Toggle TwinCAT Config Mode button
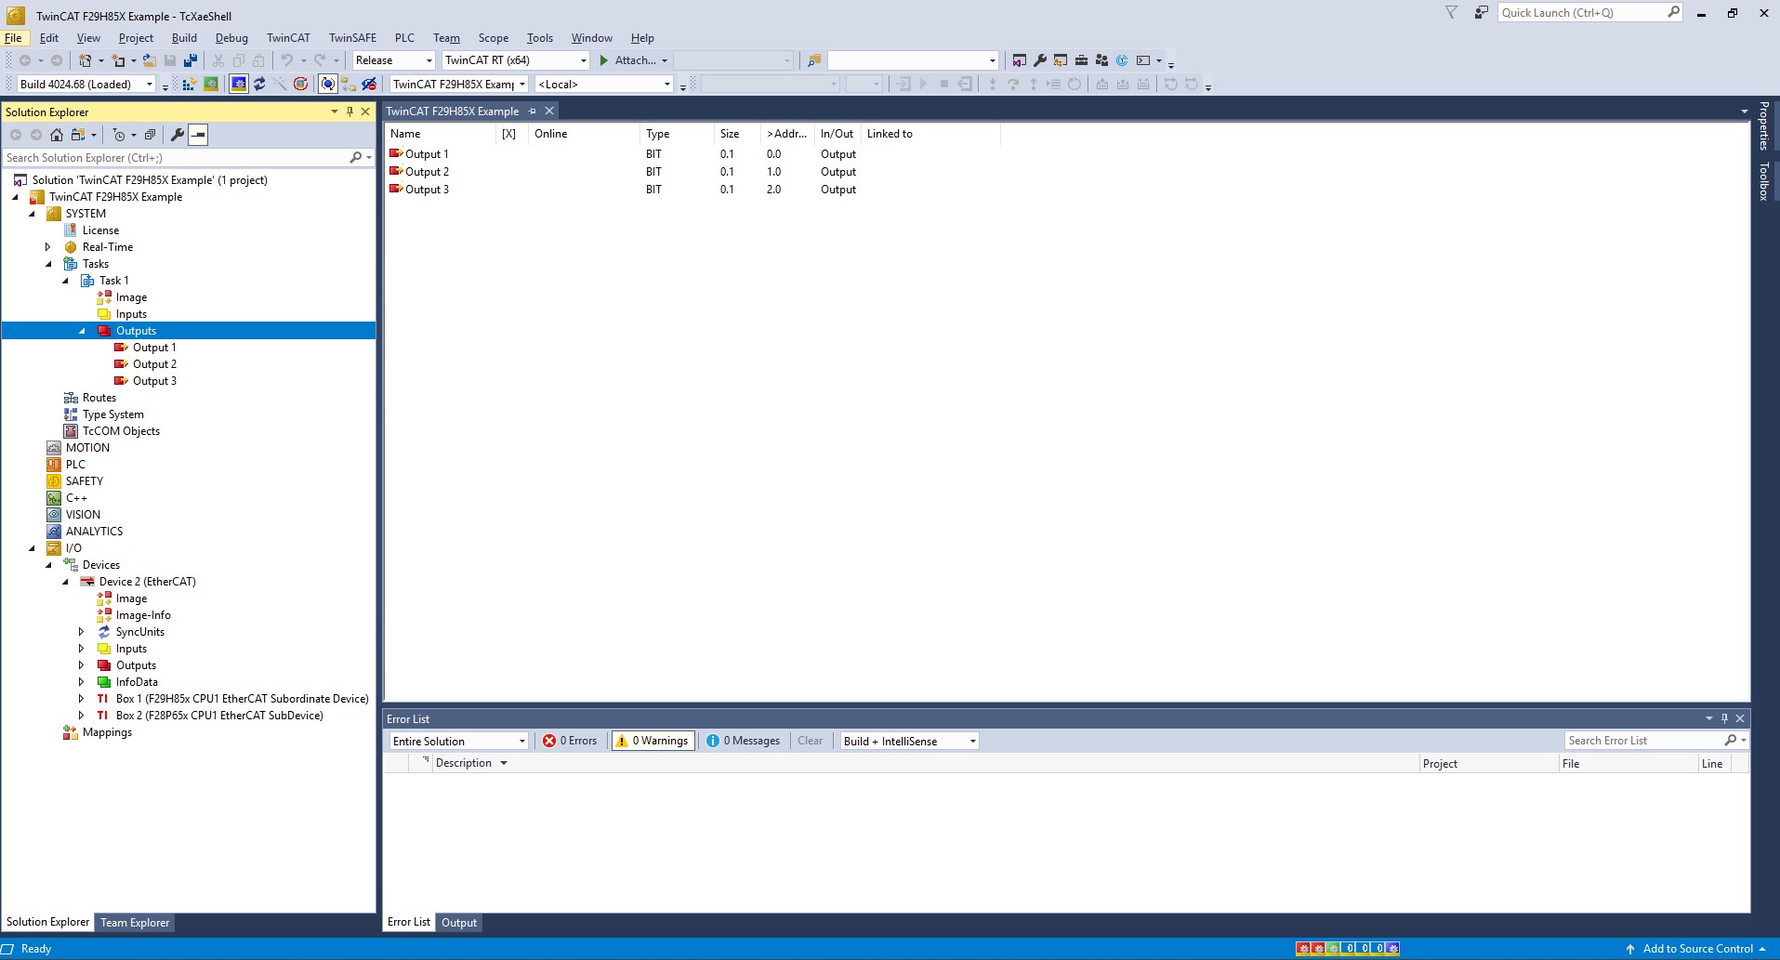The image size is (1780, 960). click(x=239, y=85)
